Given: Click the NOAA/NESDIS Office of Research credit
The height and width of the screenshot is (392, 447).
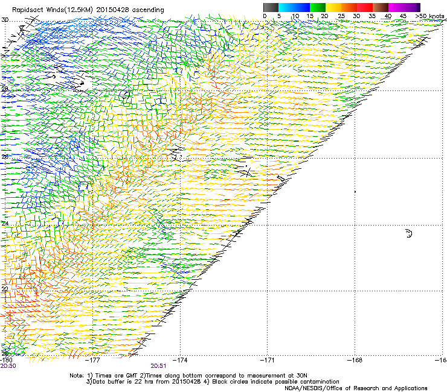Looking at the screenshot, I should coord(356,388).
